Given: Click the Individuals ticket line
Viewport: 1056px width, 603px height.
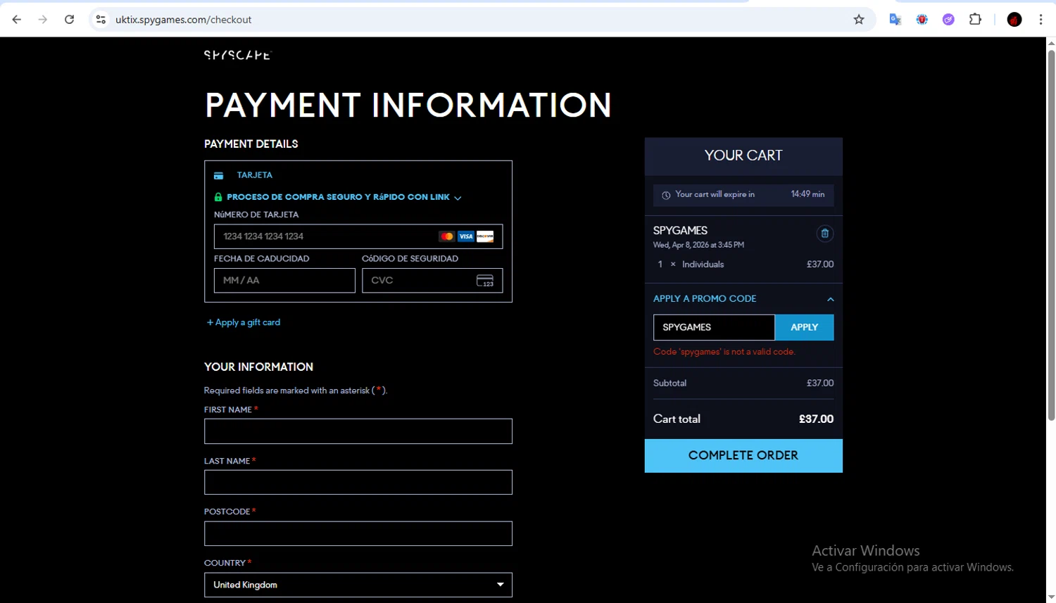Looking at the screenshot, I should 743,265.
